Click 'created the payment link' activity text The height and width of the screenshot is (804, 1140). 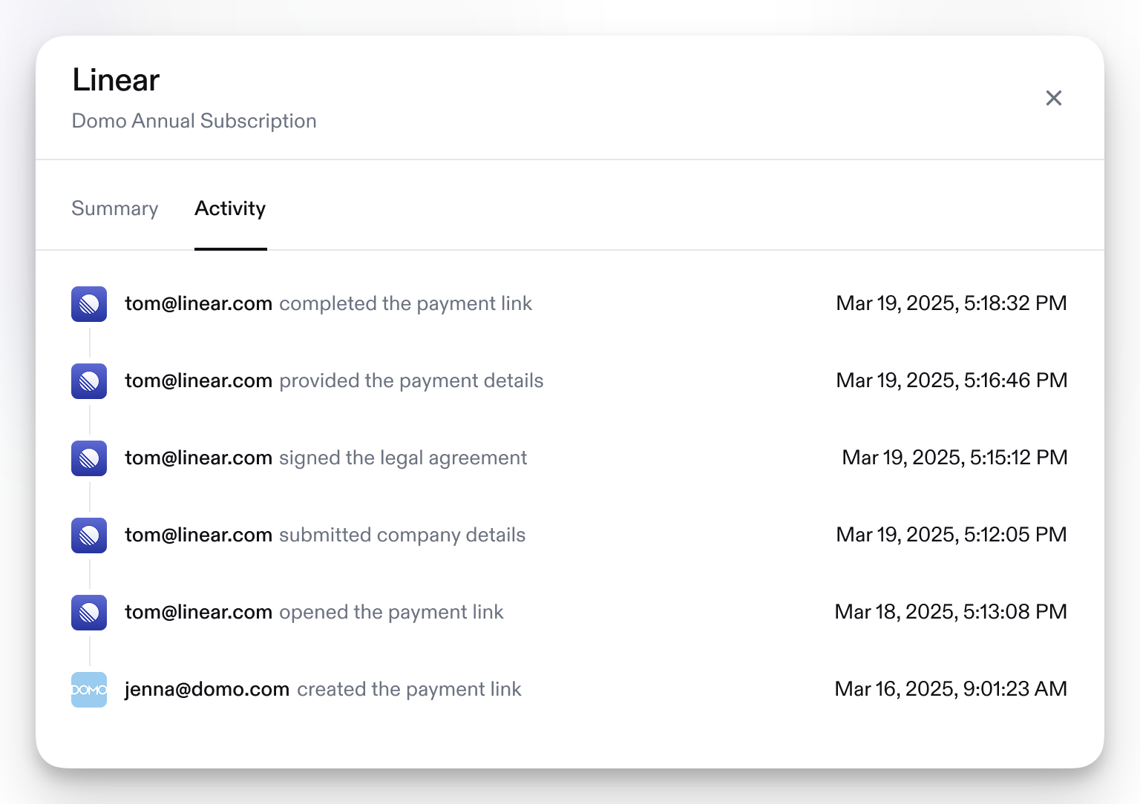(x=409, y=689)
